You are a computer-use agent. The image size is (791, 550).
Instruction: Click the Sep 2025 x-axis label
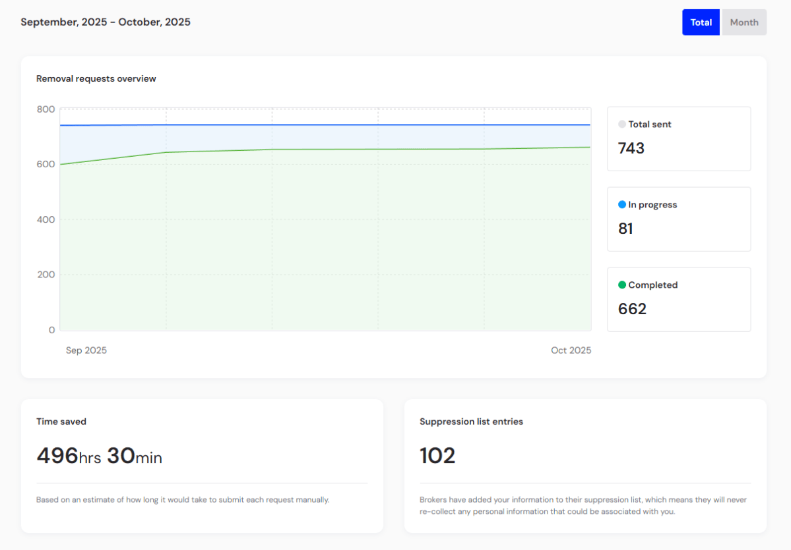(x=86, y=350)
